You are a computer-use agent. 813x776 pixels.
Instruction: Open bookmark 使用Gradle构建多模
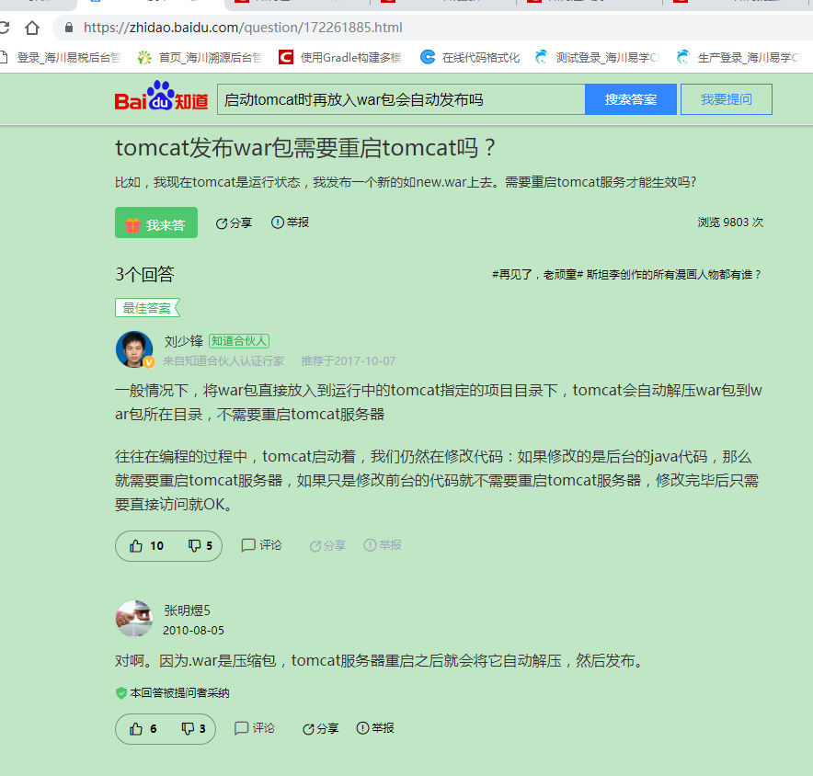[x=340, y=58]
